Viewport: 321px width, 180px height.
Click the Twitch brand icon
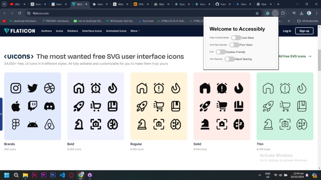click(x=33, y=106)
